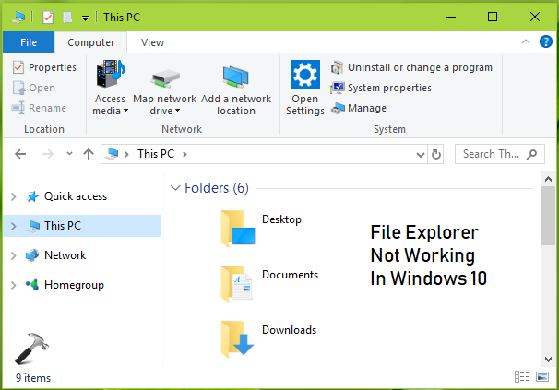Click Manage in the System group
This screenshot has width=559, height=390.
[359, 108]
